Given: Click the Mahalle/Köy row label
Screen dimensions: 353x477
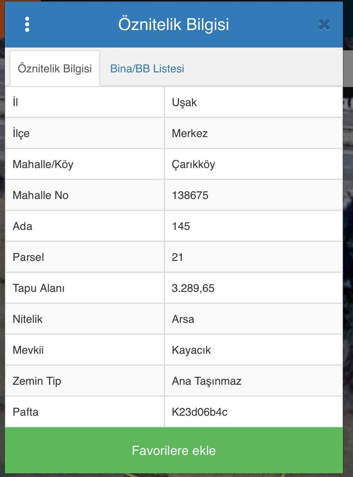Looking at the screenshot, I should [x=43, y=164].
